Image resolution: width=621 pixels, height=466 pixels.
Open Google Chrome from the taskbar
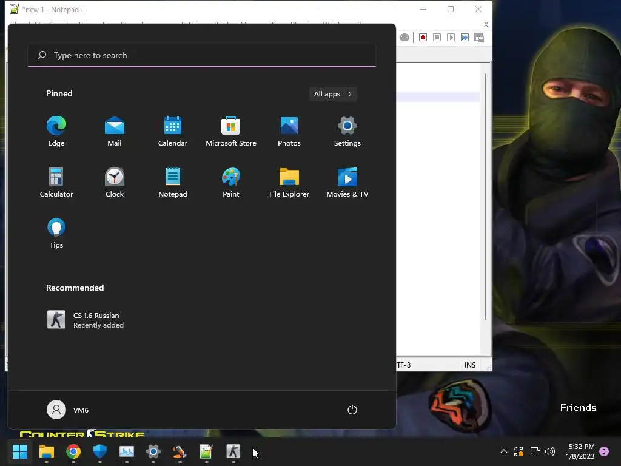click(x=73, y=451)
